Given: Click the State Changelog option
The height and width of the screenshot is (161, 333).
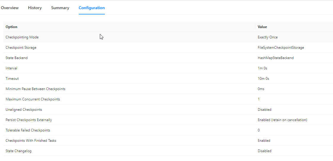Looking at the screenshot, I should pos(18,151).
